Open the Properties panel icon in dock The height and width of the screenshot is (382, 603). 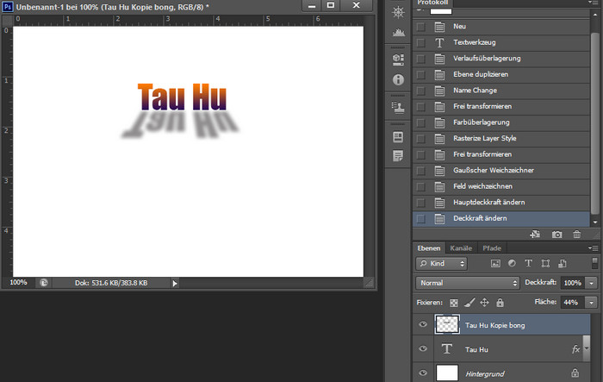(x=398, y=59)
